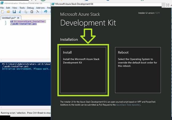Click script line '.\asdk-installer.ps1' in editor
The width and height of the screenshot is (172, 120).
[x=23, y=24]
